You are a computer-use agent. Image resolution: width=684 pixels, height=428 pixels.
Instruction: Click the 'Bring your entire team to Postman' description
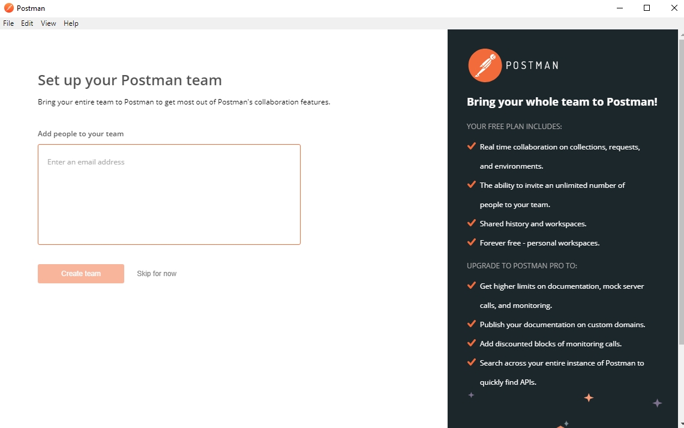pyautogui.click(x=184, y=102)
